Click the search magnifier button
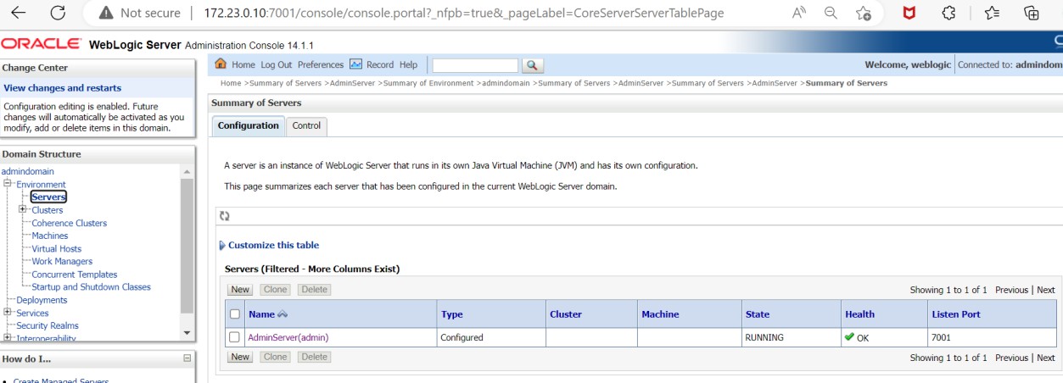The width and height of the screenshot is (1063, 383). click(533, 65)
